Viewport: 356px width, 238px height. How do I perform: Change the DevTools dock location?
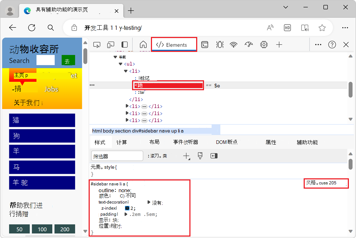tap(124, 44)
